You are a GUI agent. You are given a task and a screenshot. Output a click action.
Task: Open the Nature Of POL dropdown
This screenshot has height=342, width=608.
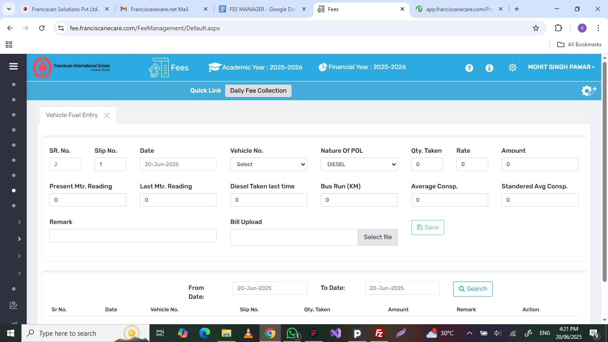[359, 164]
